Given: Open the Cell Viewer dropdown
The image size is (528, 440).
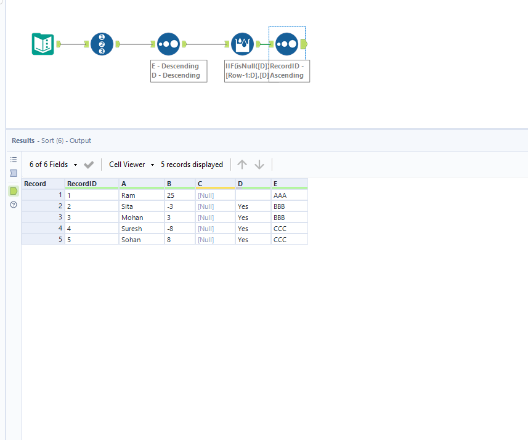Looking at the screenshot, I should coord(132,165).
